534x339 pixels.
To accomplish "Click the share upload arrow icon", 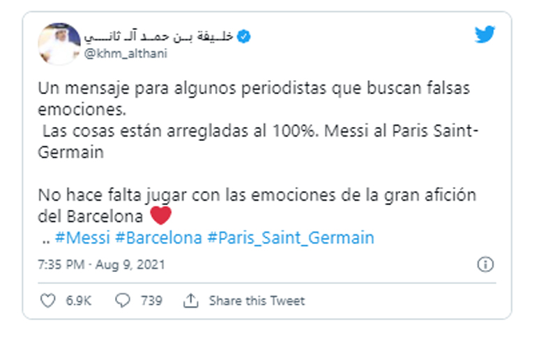I will click(190, 301).
